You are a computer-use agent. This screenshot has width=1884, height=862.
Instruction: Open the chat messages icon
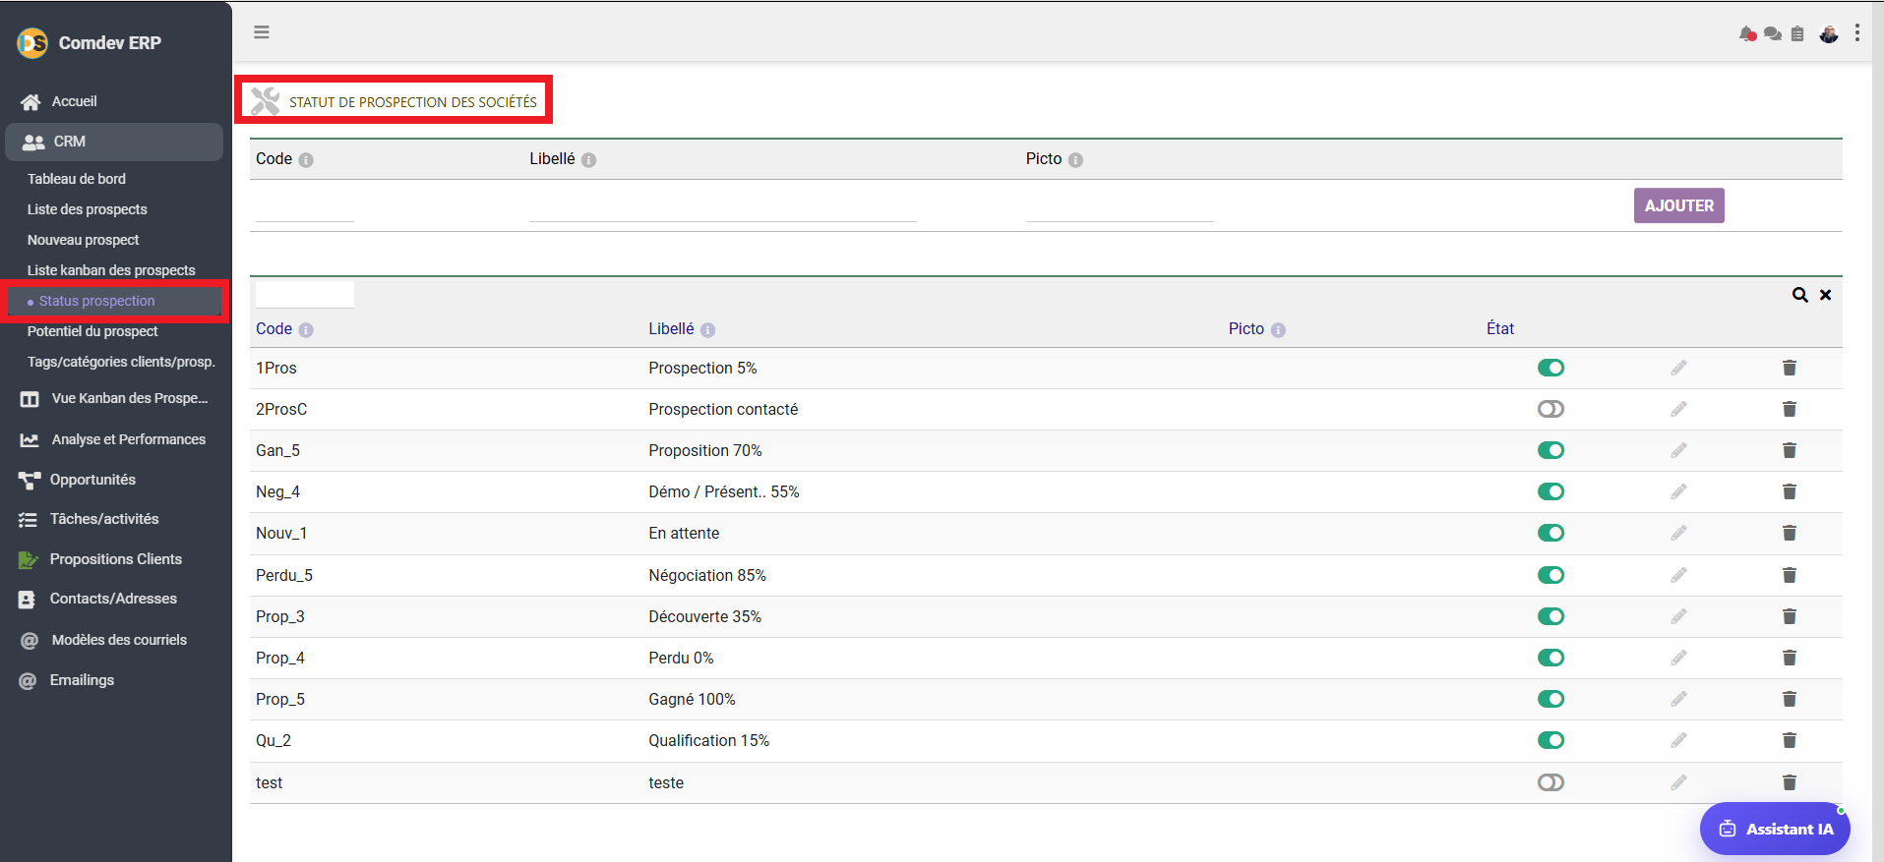[1773, 33]
